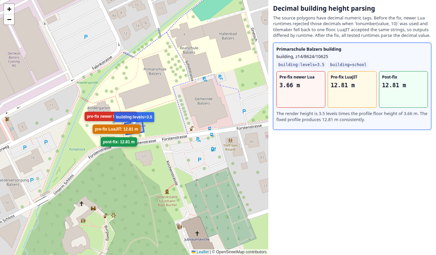
Task: Click the castle icon on the hill
Action: click(93, 208)
